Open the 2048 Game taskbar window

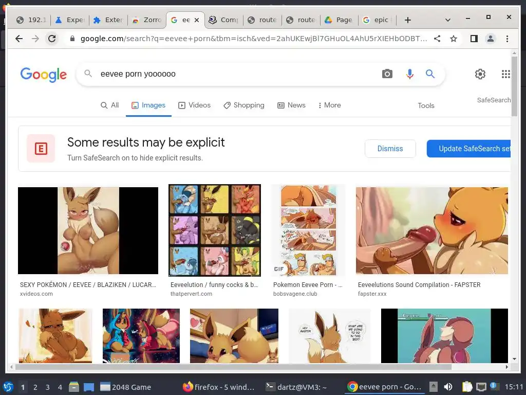click(126, 387)
